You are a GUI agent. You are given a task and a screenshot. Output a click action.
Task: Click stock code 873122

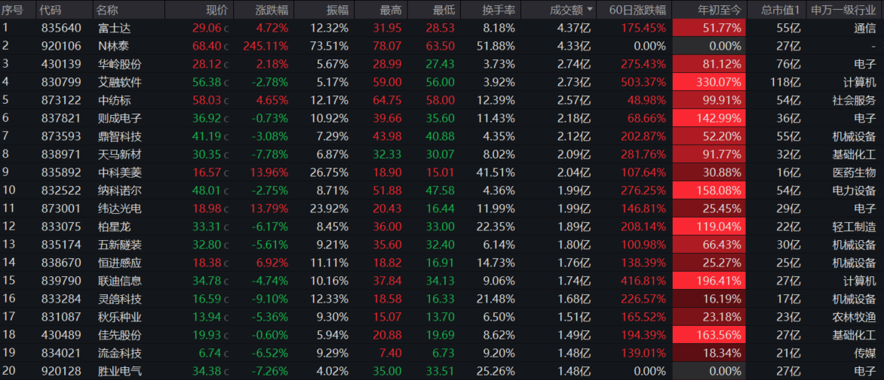click(61, 100)
